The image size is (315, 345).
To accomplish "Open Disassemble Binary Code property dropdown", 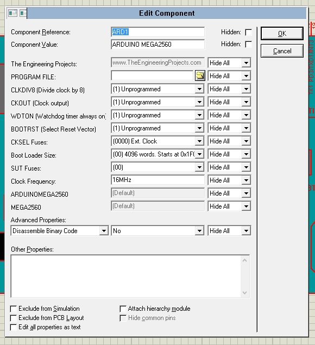I will pyautogui.click(x=104, y=231).
